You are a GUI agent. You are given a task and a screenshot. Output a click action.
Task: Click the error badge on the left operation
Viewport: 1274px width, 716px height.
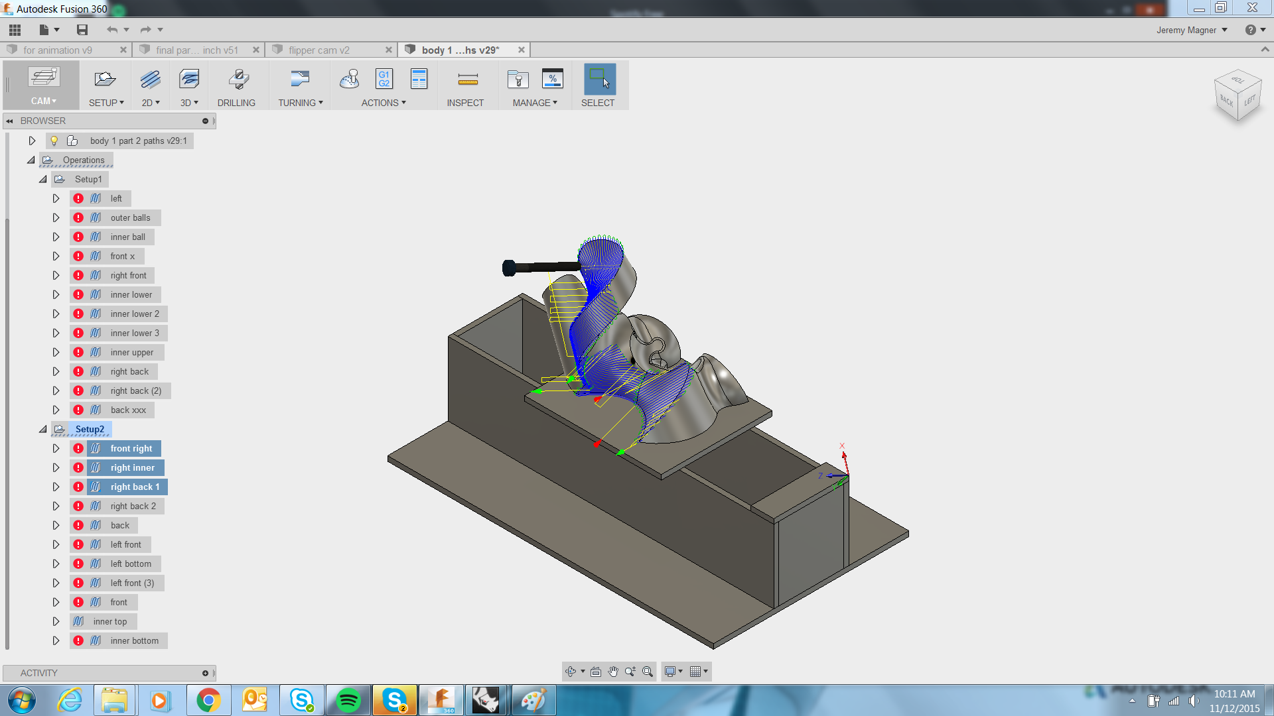pos(78,198)
